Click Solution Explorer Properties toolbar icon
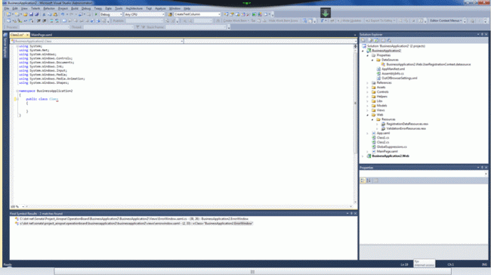491x275 pixels. pyautogui.click(x=363, y=40)
